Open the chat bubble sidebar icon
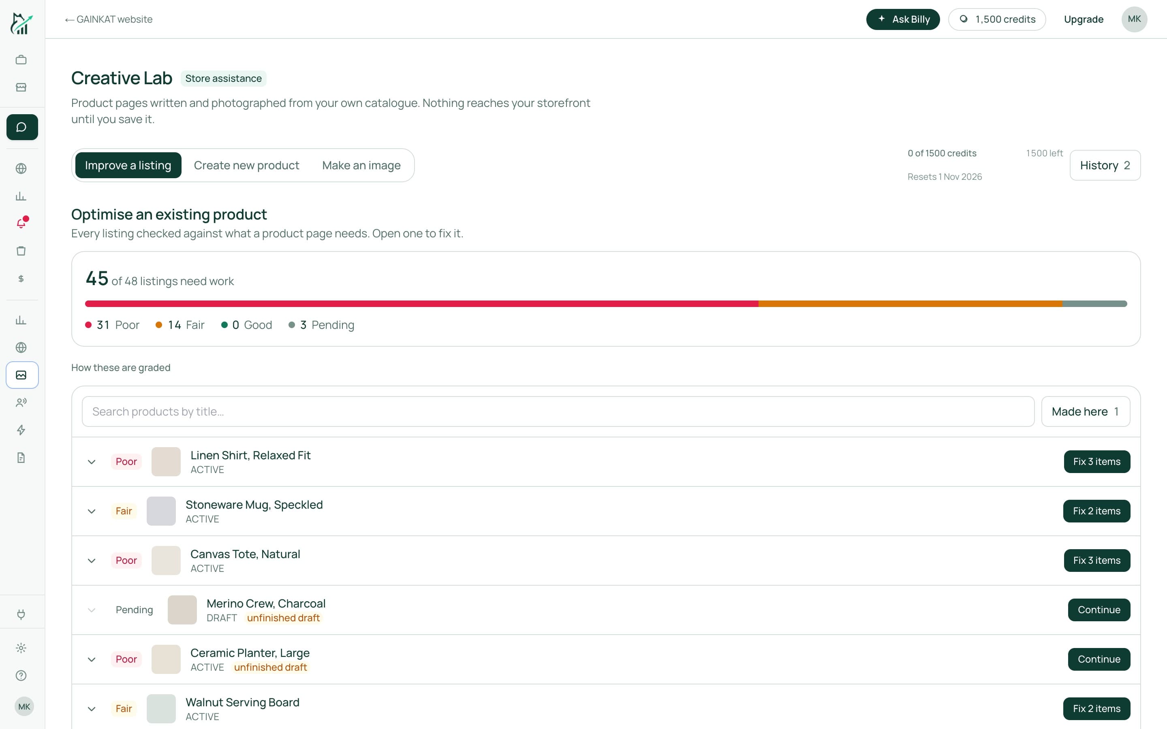 [x=22, y=127]
